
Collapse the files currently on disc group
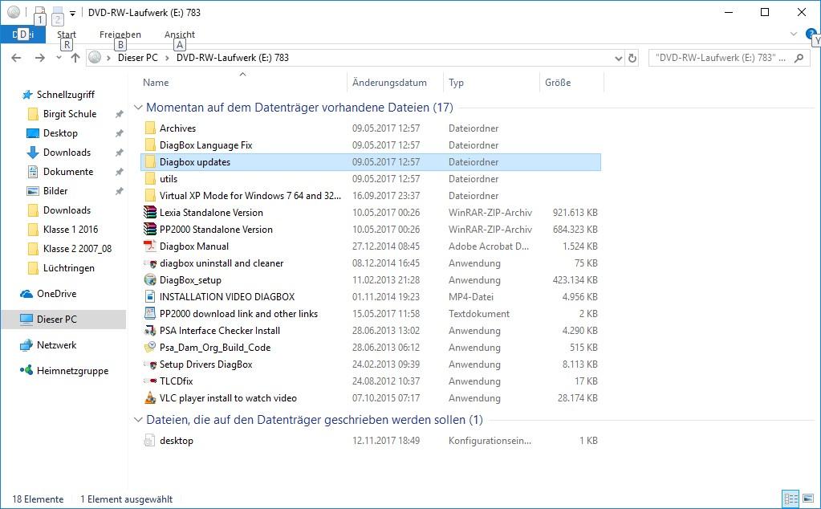click(138, 108)
